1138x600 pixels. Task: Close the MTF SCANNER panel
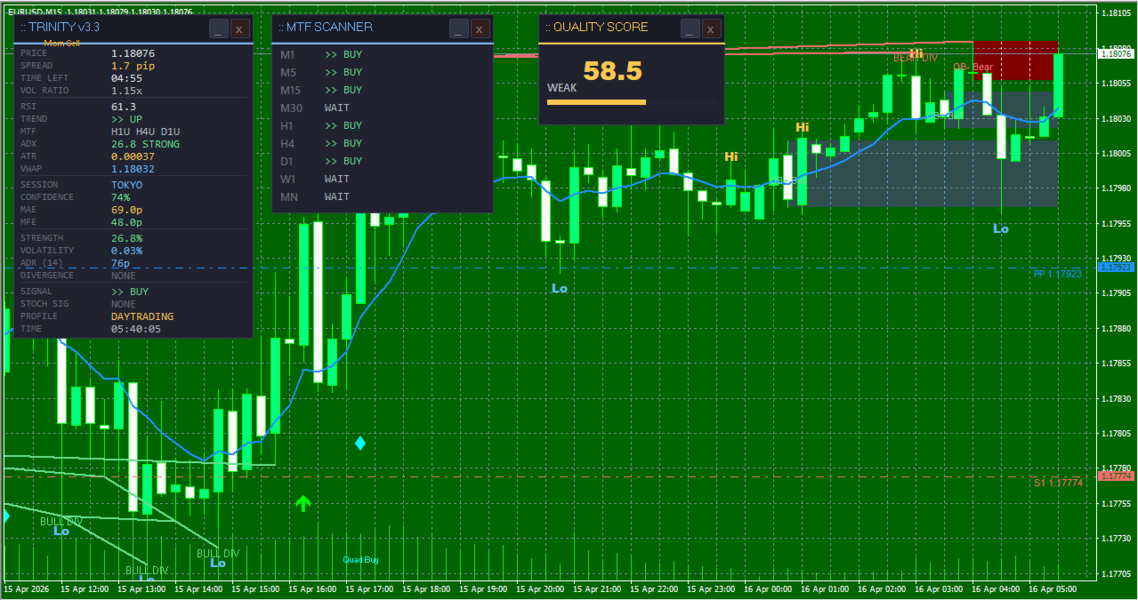point(480,28)
